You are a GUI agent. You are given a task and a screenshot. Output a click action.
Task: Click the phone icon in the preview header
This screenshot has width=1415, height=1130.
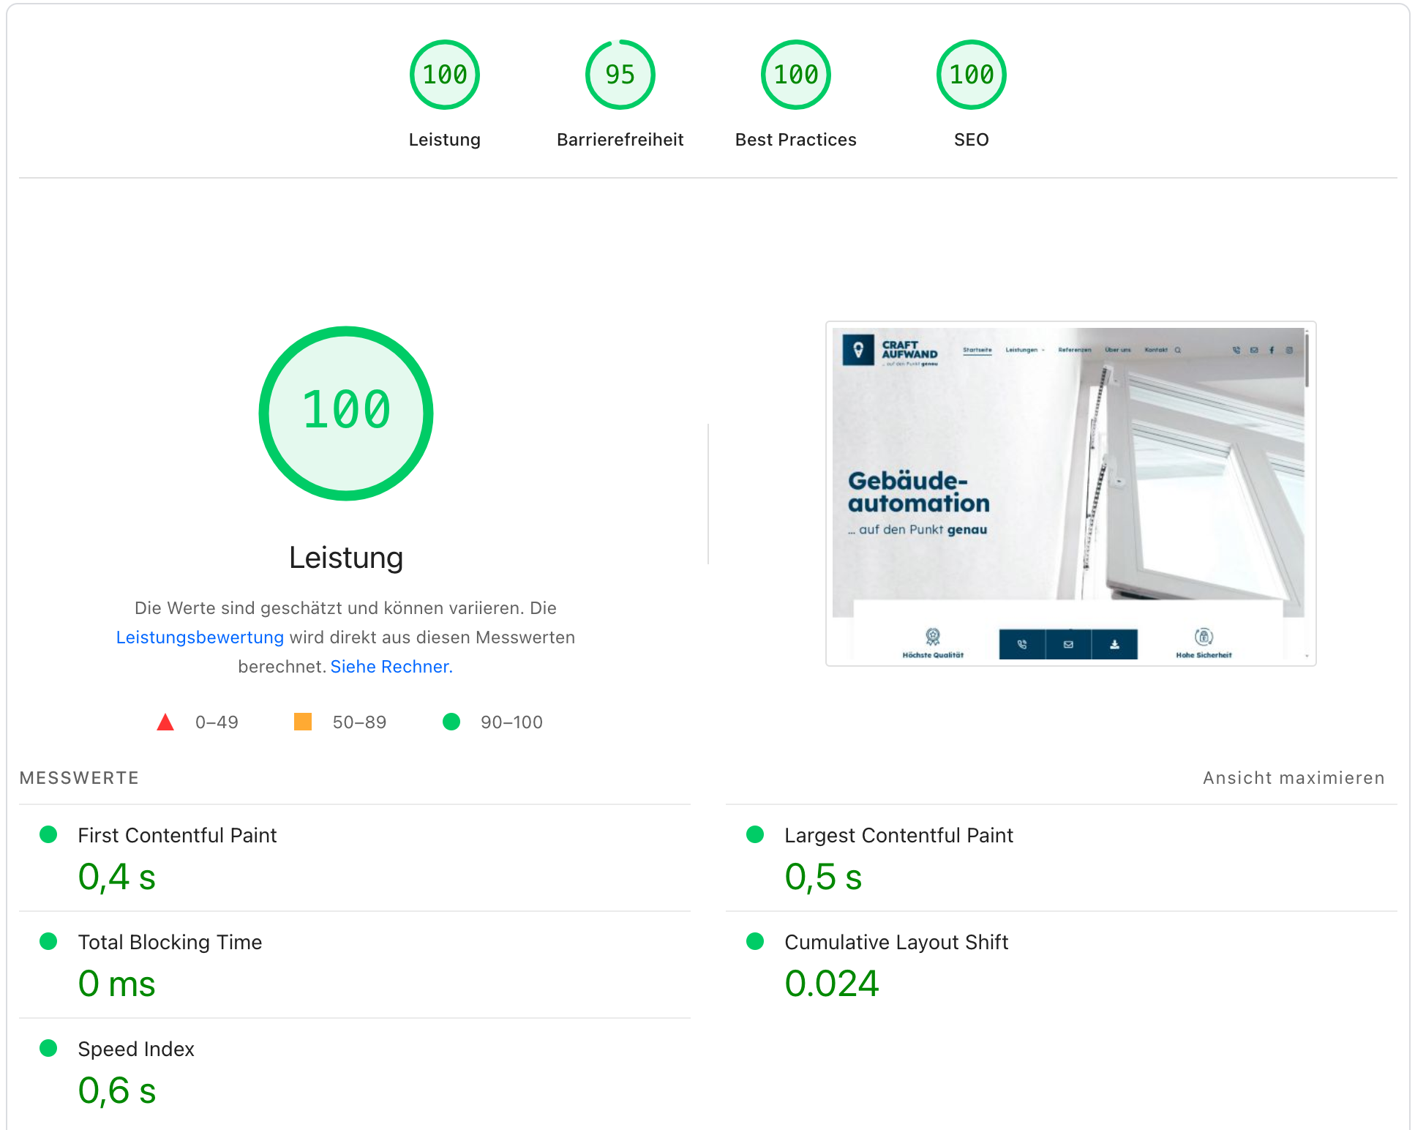click(x=1236, y=351)
